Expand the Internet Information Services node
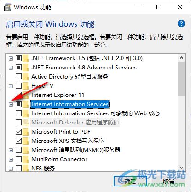Screen dimensions: 191x192 click(11, 104)
